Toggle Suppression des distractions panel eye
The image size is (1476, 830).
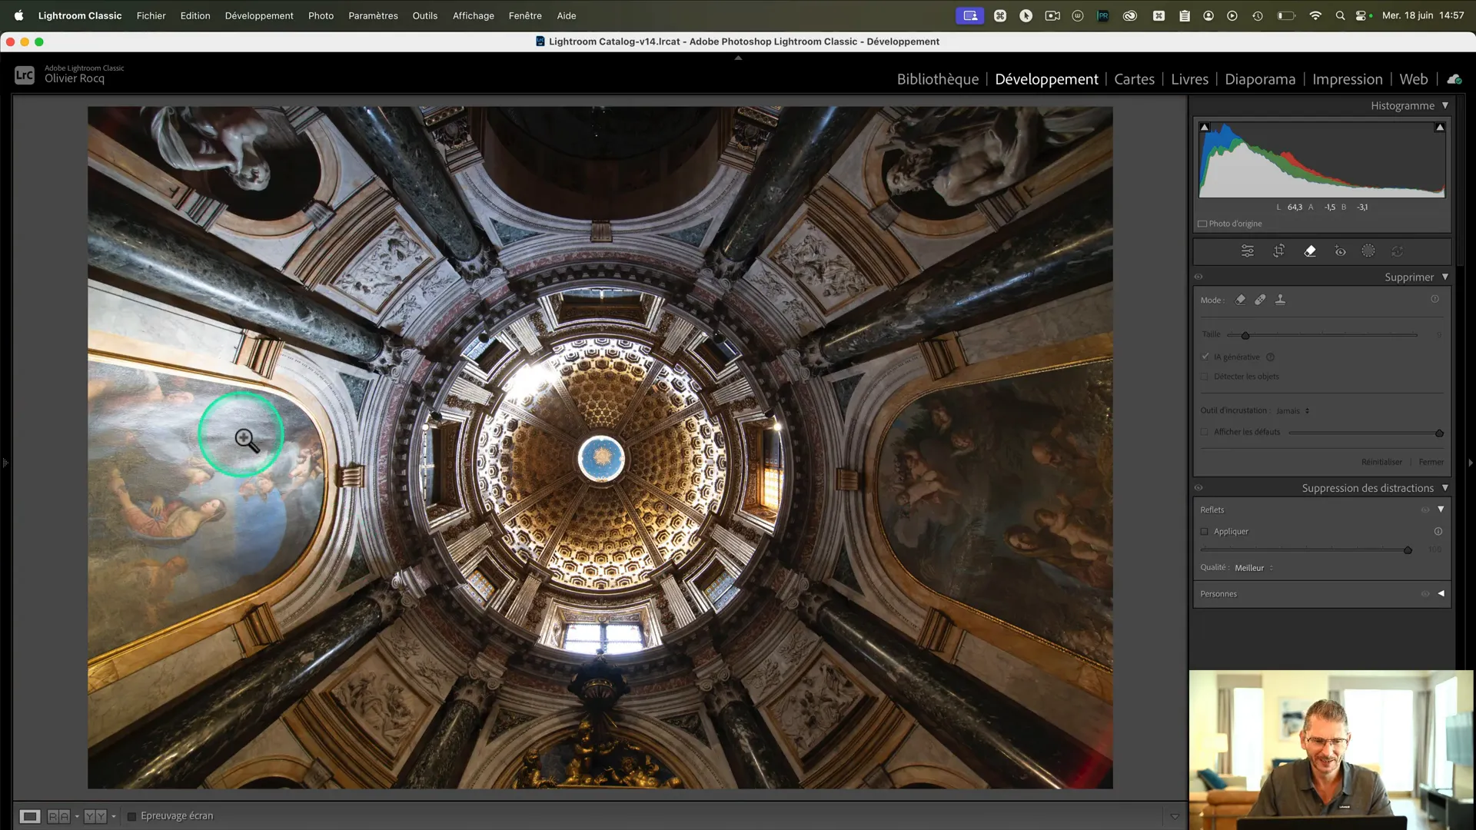click(1198, 488)
